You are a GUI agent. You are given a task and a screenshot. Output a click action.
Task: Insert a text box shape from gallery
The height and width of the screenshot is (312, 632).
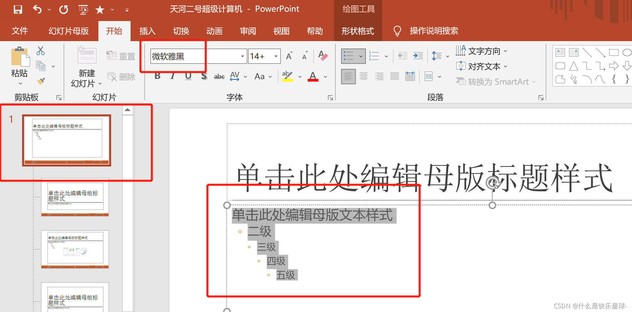coord(560,52)
